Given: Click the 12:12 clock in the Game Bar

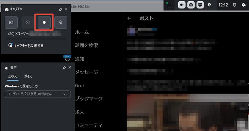Looking at the screenshot, I should pyautogui.click(x=223, y=5).
